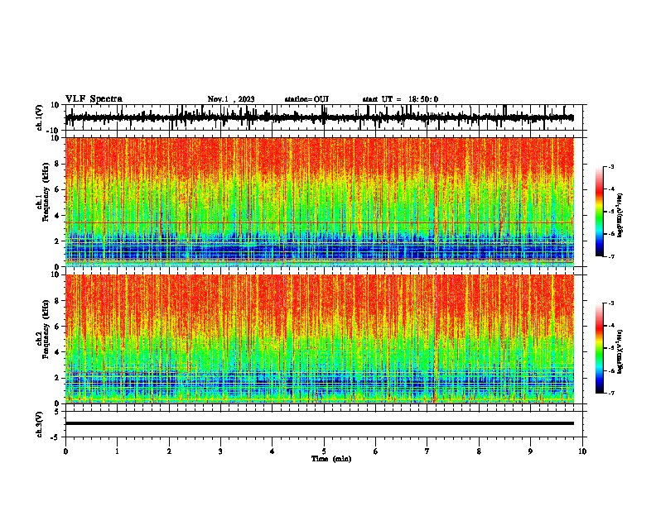656x506 pixels.
Task: Click the 'Nov.1 , 2023' date label
Action: tap(231, 99)
